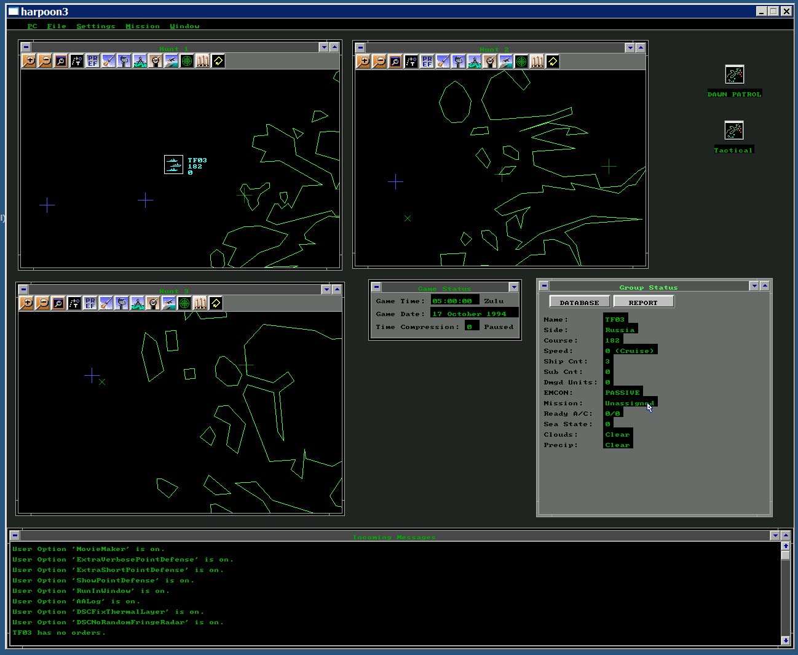Click the Speed value 0 (Cruise)
Screen dimensions: 798x655
(x=630, y=351)
